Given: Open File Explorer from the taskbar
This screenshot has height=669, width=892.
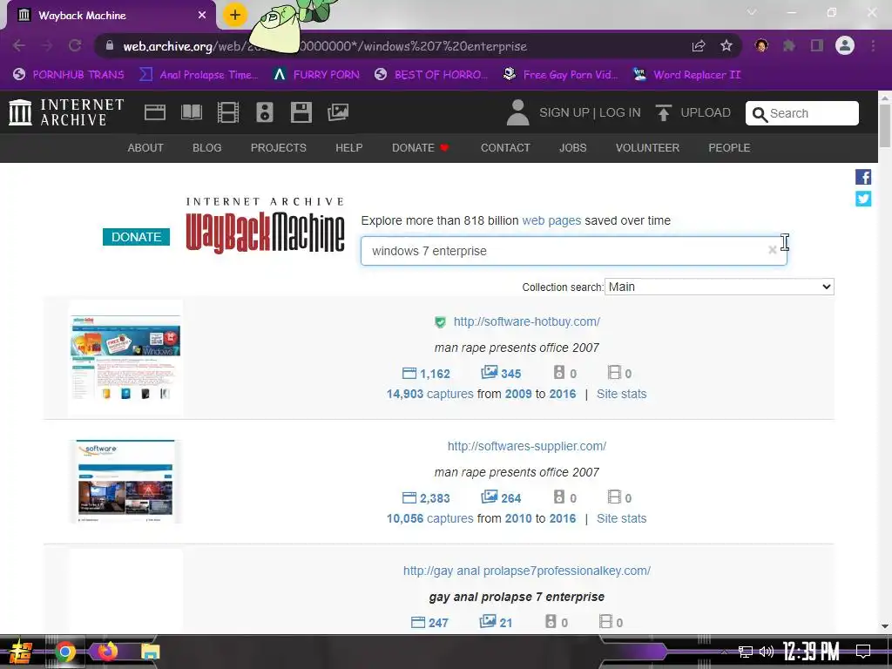Looking at the screenshot, I should pos(150,652).
